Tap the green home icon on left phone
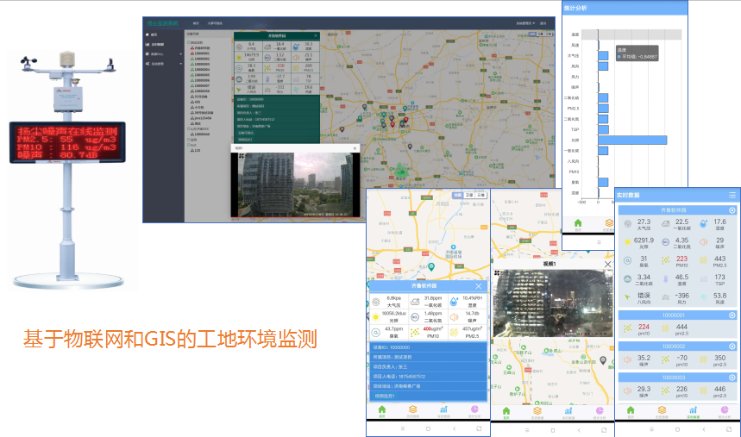The image size is (741, 437). click(382, 411)
